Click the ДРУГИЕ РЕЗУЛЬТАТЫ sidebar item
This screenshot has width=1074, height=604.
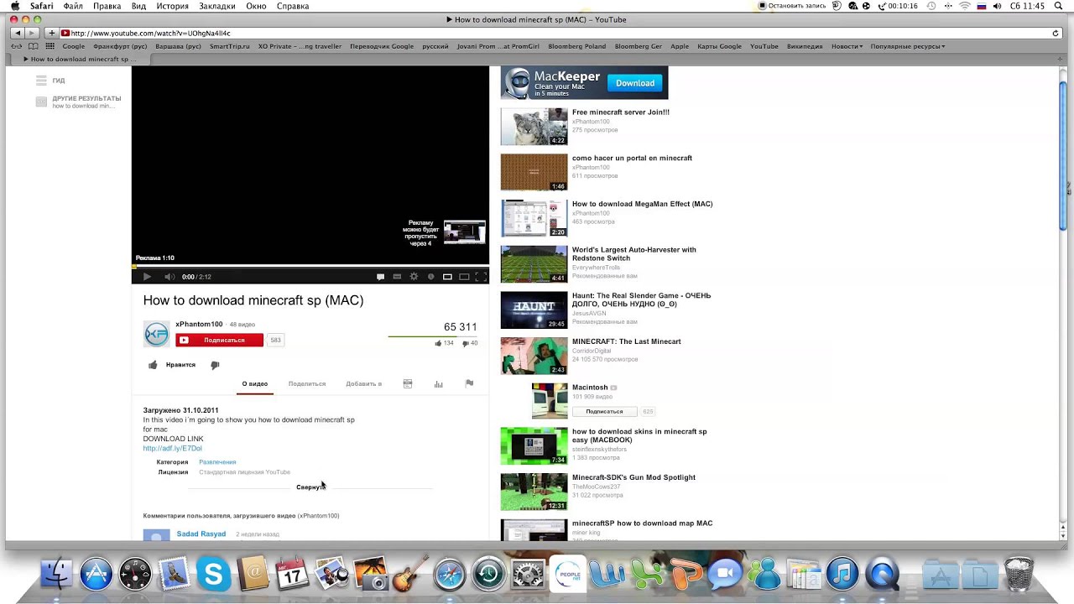(86, 99)
